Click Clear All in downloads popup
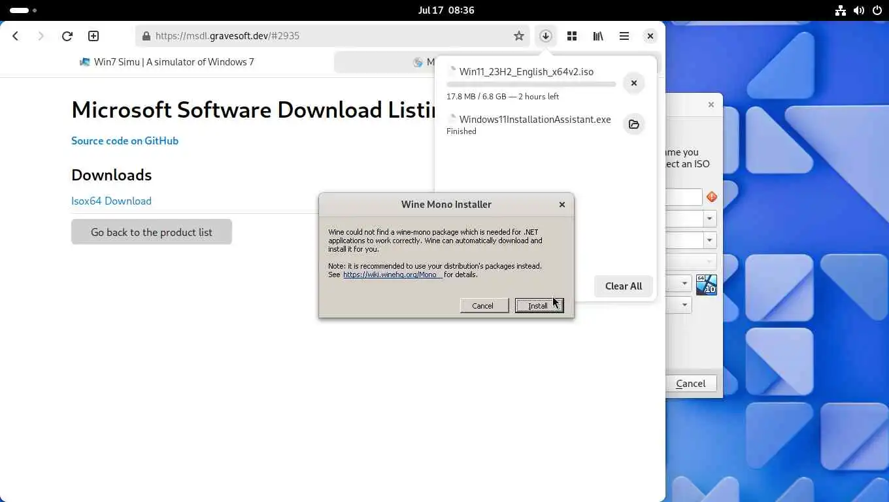This screenshot has width=889, height=502. (x=624, y=286)
